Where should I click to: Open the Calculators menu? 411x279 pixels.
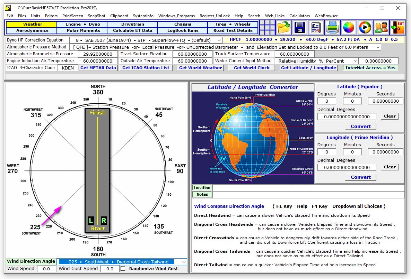pyautogui.click(x=299, y=16)
